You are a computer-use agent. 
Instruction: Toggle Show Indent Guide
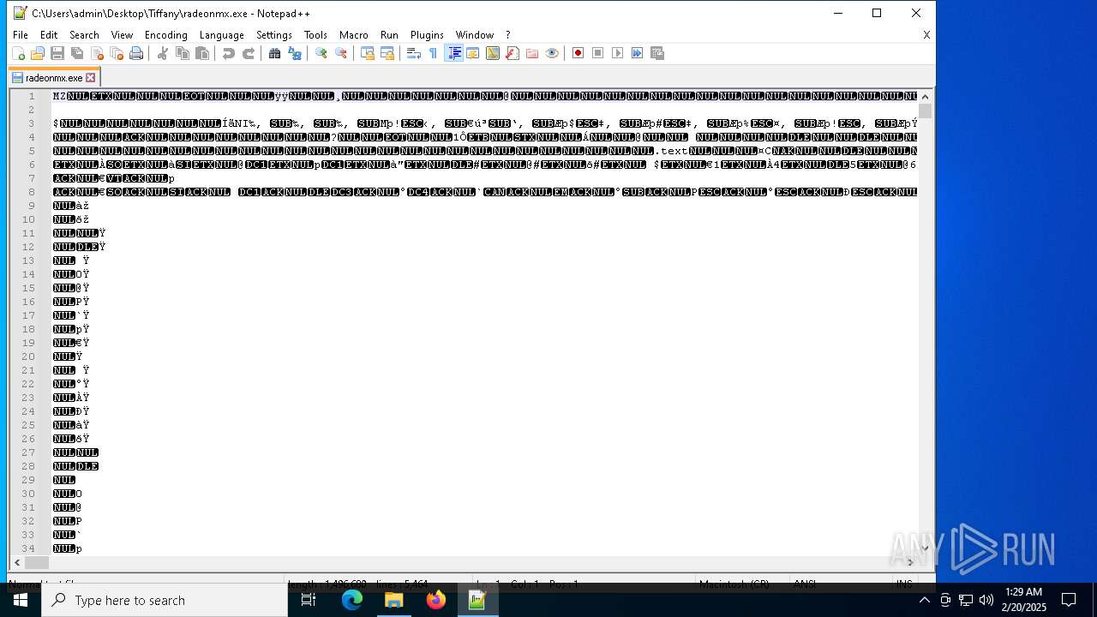(454, 53)
